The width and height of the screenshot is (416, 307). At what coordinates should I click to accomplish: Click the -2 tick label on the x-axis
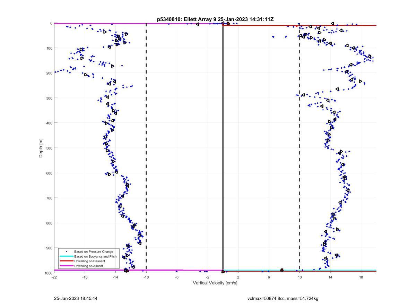click(x=207, y=277)
